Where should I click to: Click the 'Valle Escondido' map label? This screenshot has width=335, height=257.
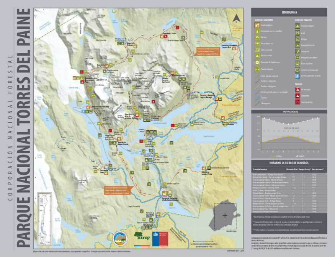click(x=101, y=40)
